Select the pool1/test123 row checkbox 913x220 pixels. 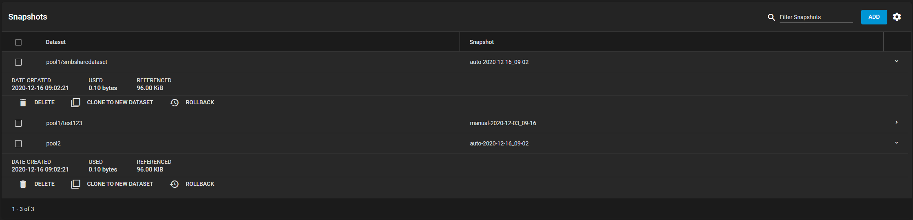point(18,123)
